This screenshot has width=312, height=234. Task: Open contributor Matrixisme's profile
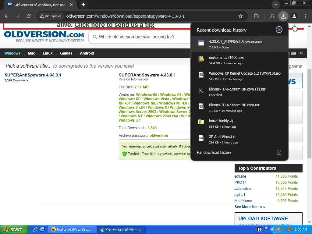[x=243, y=200]
